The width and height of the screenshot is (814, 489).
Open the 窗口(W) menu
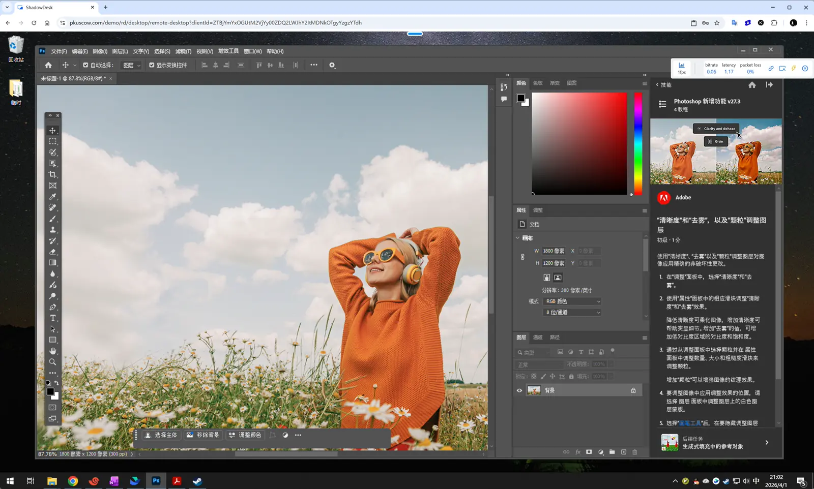[252, 51]
